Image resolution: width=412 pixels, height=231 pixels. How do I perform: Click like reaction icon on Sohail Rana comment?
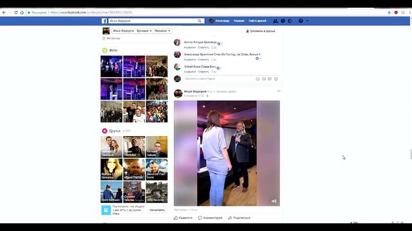[x=218, y=68]
